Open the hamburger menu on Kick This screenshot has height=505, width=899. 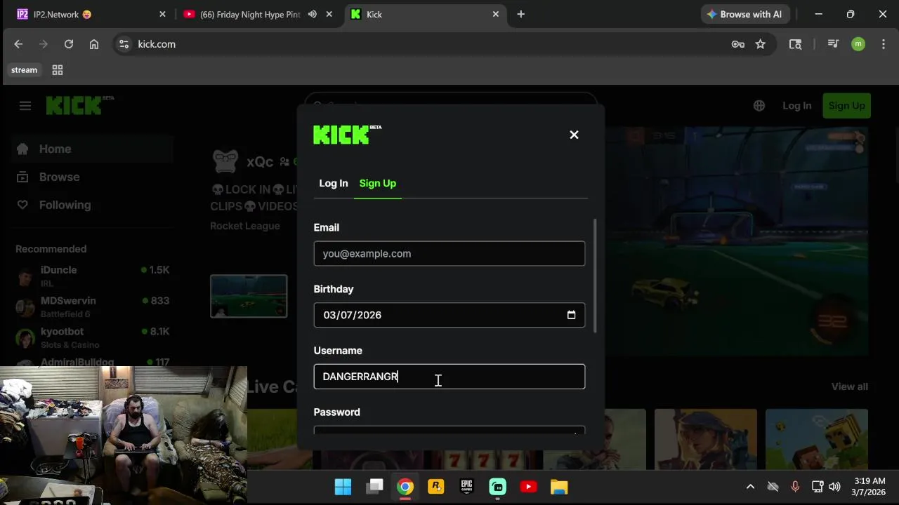[x=25, y=106]
